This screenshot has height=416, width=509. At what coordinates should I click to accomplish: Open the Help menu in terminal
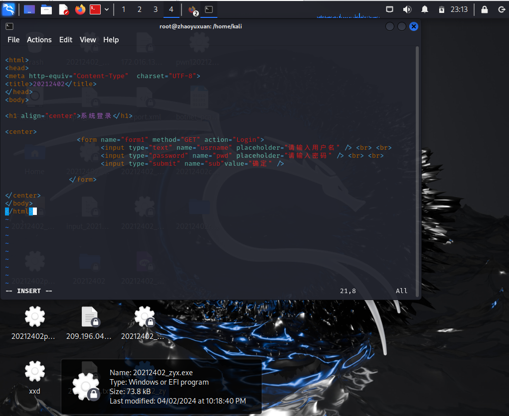click(111, 39)
